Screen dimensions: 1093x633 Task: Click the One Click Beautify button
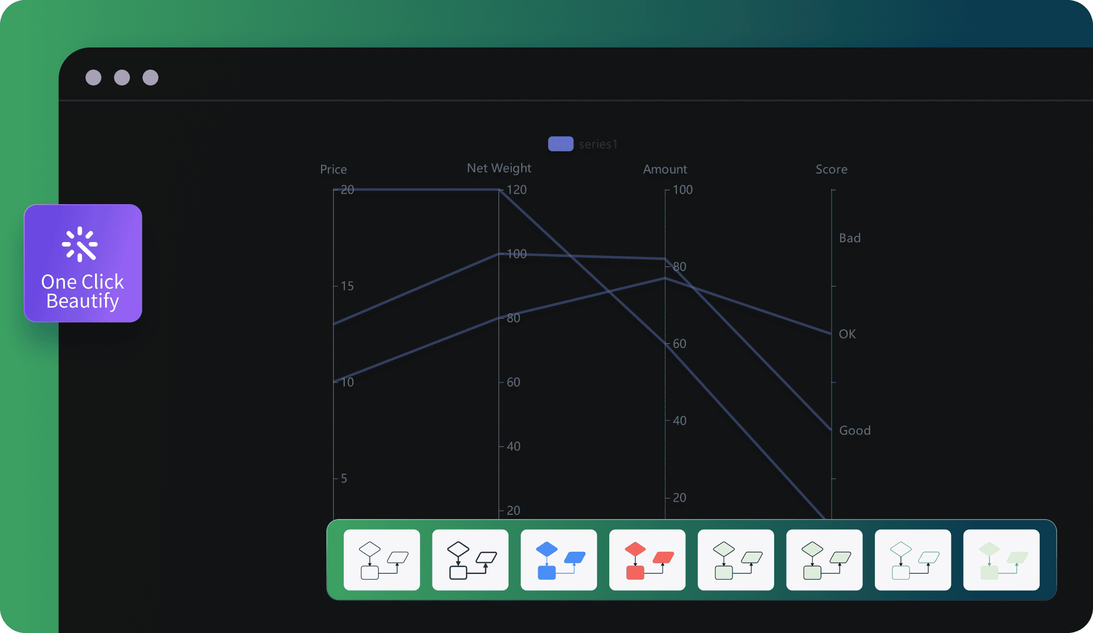point(83,263)
